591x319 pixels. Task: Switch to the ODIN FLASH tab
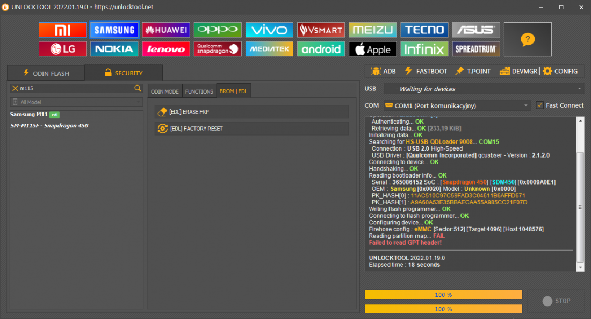point(46,73)
